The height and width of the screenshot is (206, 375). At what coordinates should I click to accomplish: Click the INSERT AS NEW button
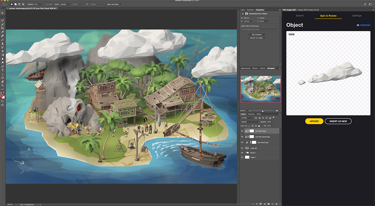pos(338,121)
